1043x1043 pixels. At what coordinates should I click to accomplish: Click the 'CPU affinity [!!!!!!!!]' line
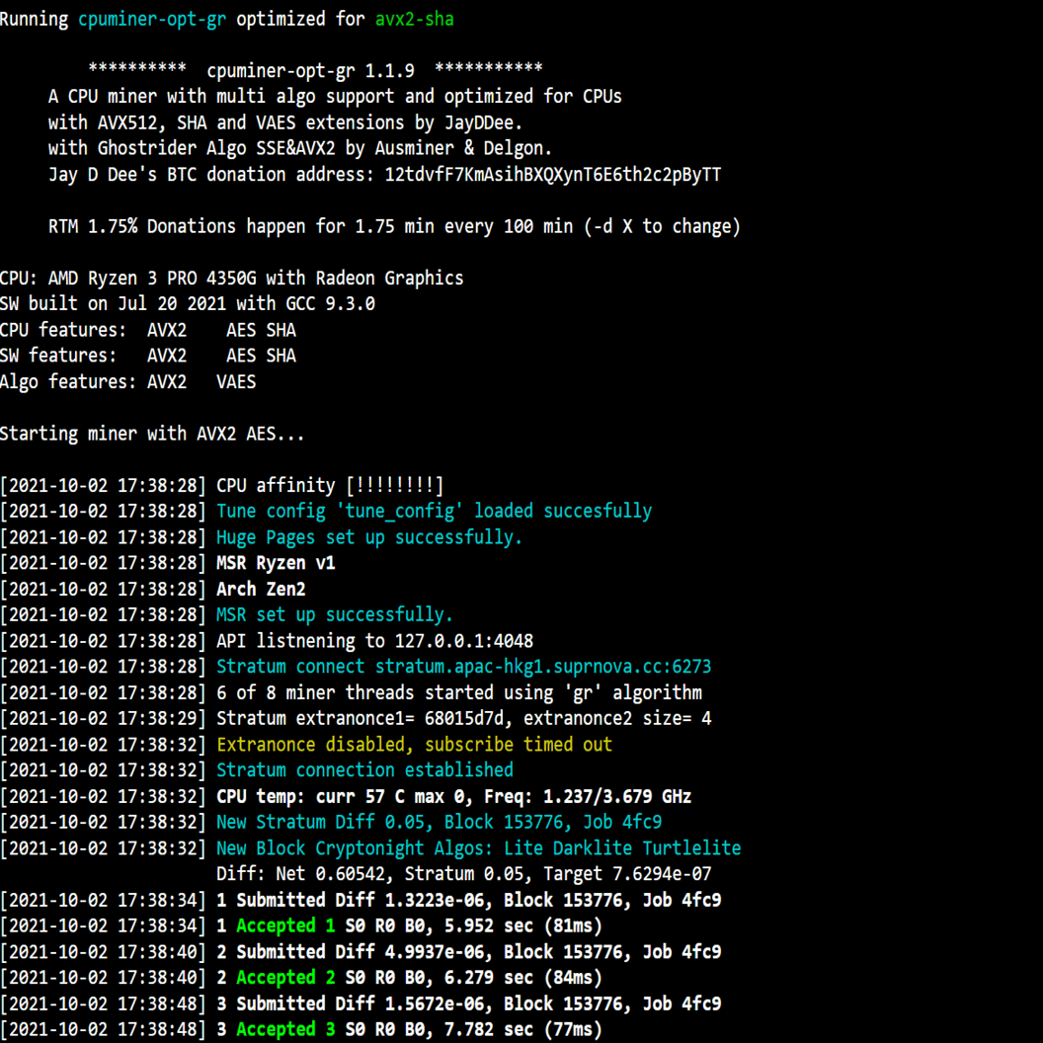221,486
